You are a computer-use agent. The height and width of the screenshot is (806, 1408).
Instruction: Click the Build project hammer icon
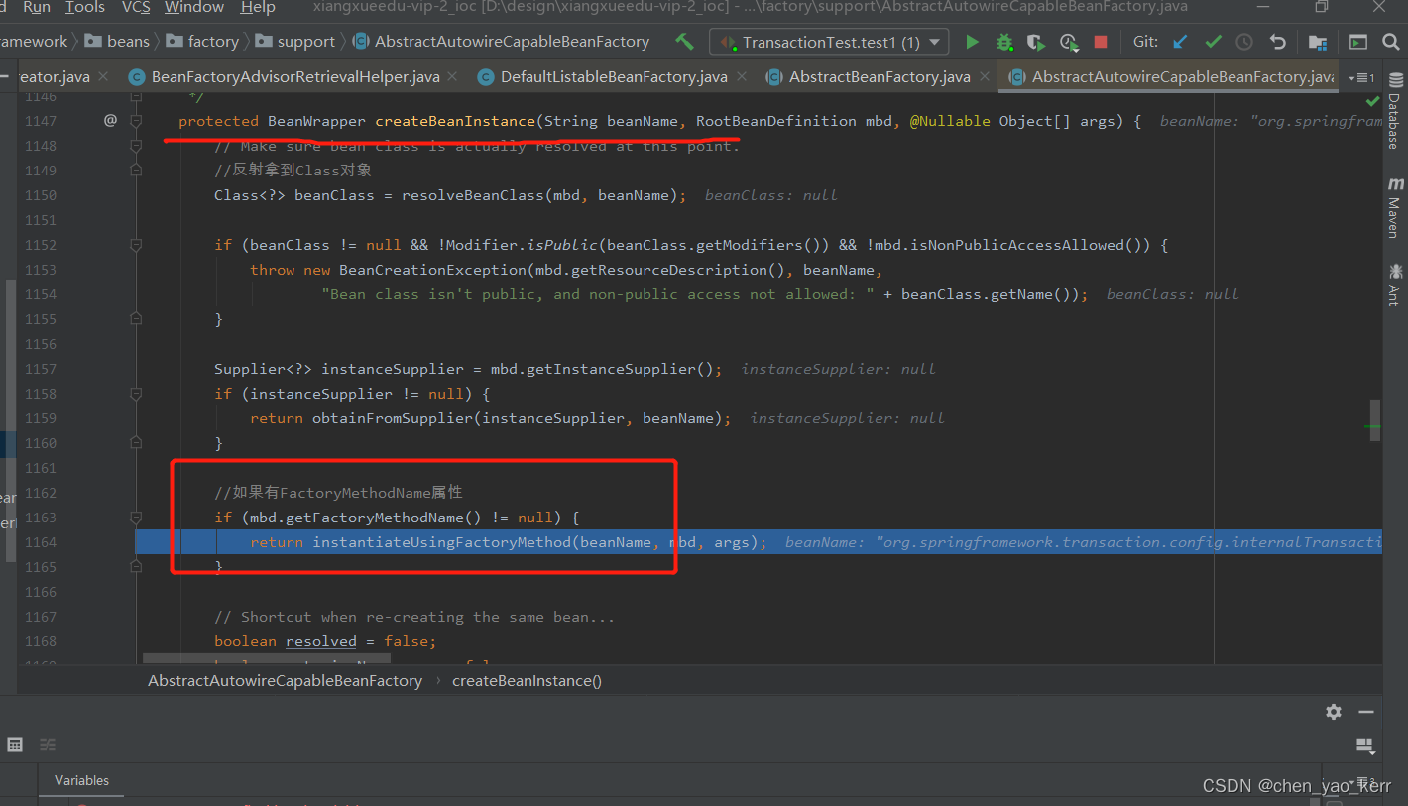coord(684,42)
